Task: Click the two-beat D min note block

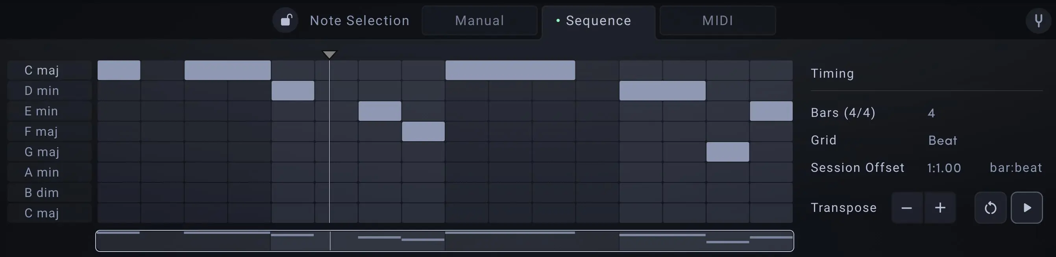Action: (x=662, y=91)
